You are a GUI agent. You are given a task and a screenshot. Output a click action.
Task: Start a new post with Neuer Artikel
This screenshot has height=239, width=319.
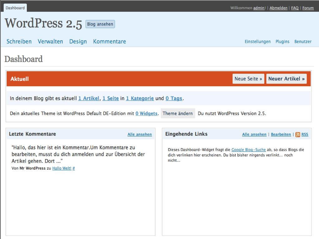click(287, 79)
